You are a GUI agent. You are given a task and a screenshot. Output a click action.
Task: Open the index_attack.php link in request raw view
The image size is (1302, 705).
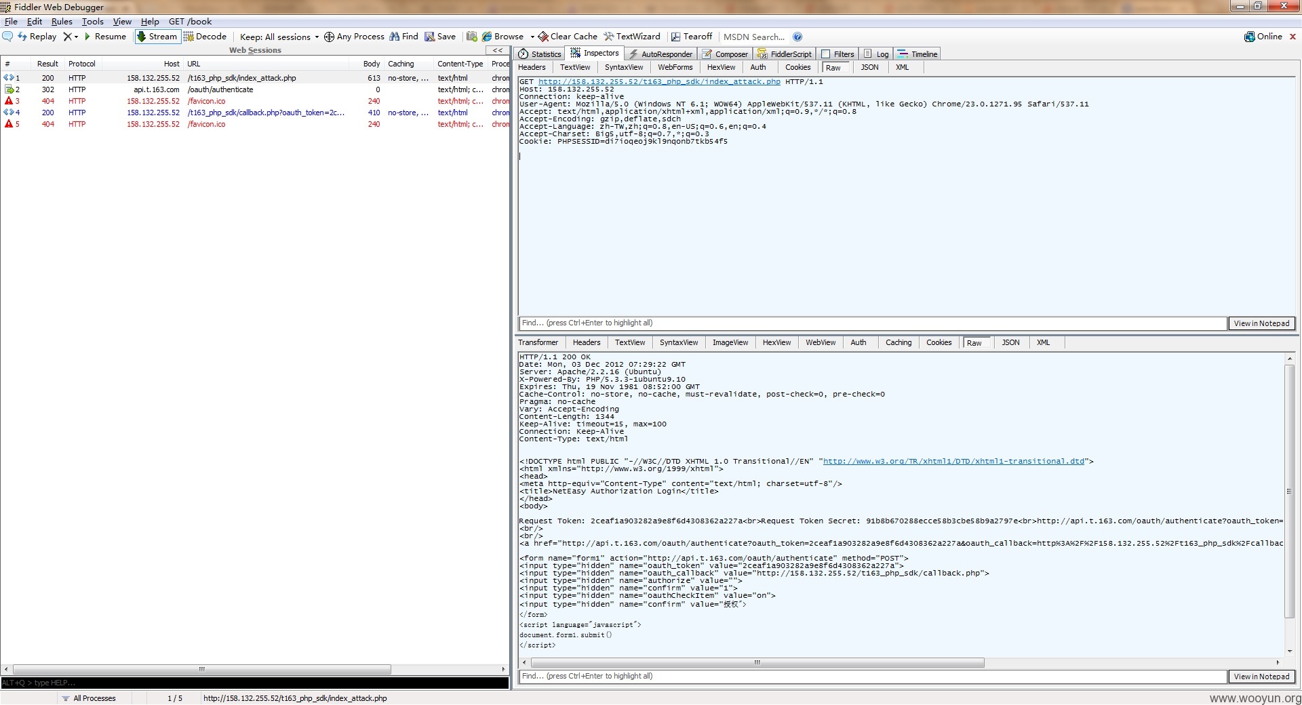pyautogui.click(x=659, y=81)
